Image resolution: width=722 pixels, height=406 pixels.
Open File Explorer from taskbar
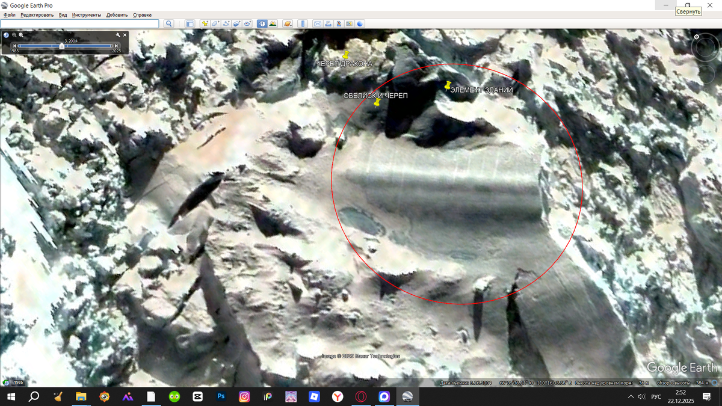[81, 396]
